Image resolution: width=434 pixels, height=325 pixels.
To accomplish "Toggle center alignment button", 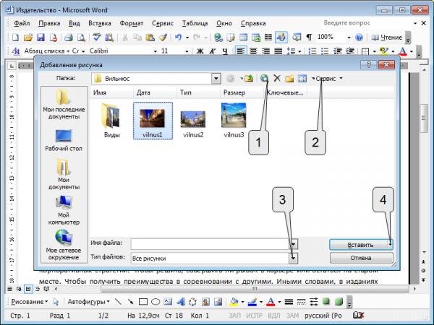I will (253, 51).
